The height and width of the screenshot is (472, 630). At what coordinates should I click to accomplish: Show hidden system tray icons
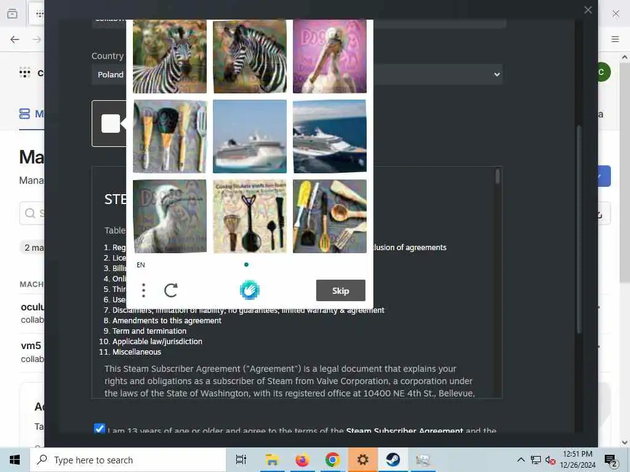[520, 460]
